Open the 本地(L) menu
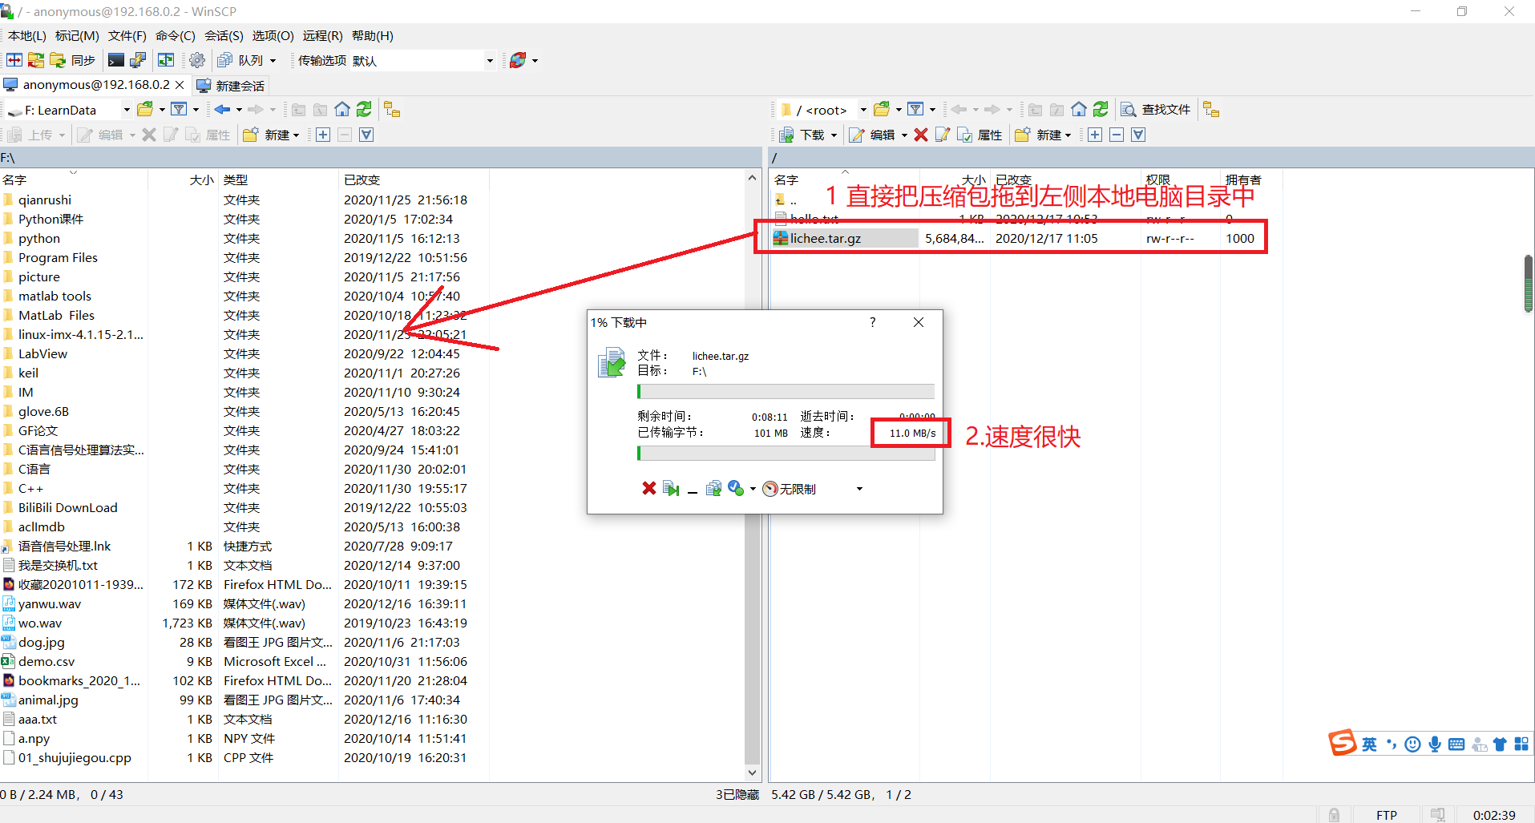The height and width of the screenshot is (823, 1535). point(27,35)
